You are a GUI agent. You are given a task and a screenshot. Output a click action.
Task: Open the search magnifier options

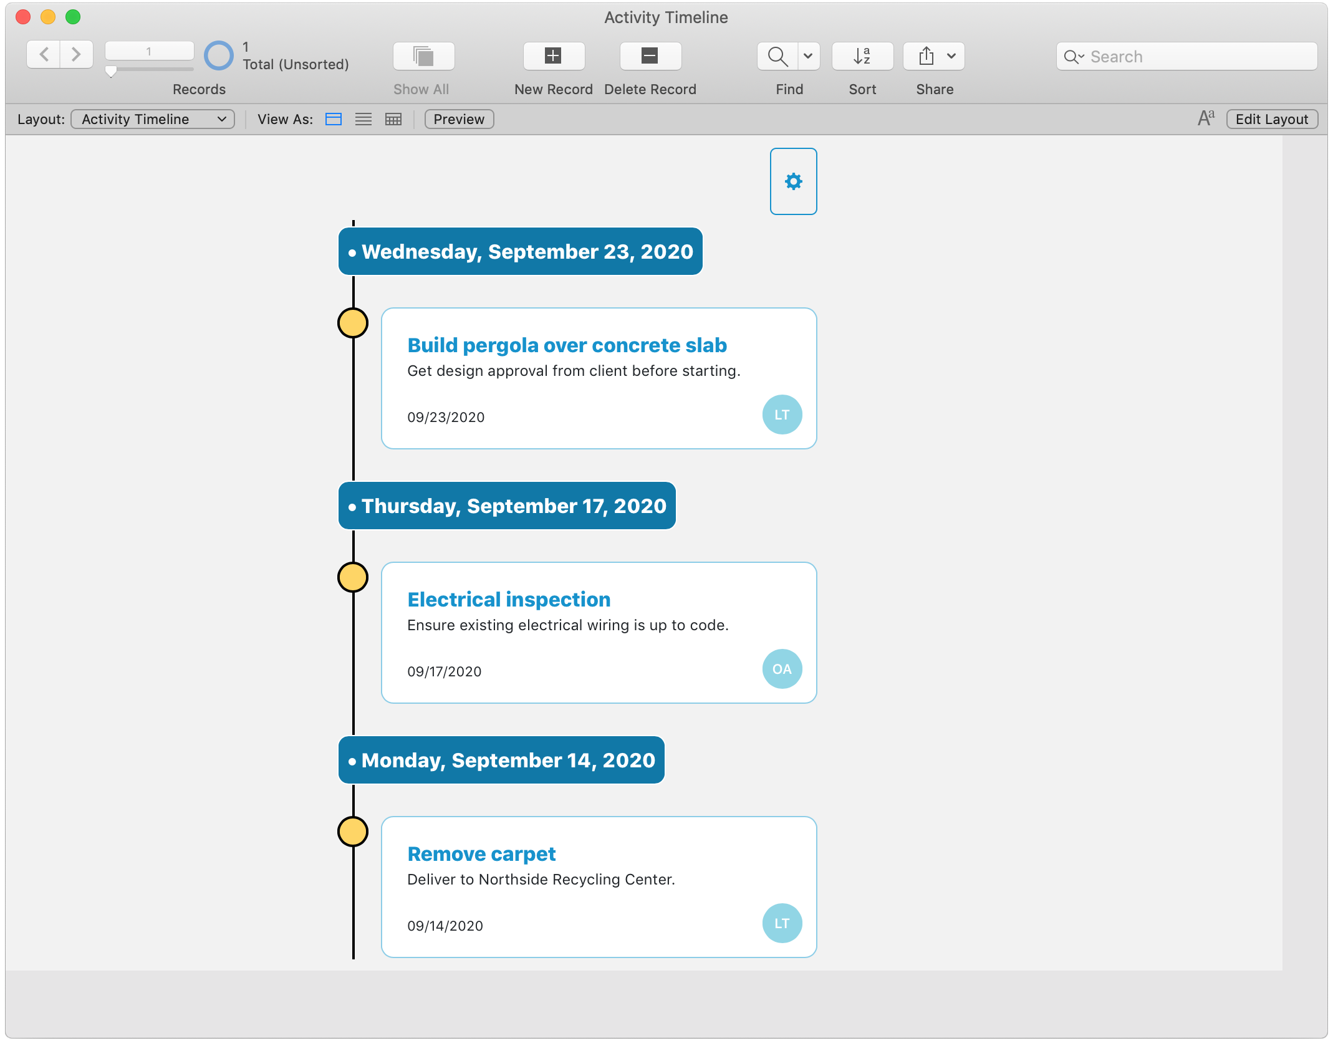tap(1074, 57)
